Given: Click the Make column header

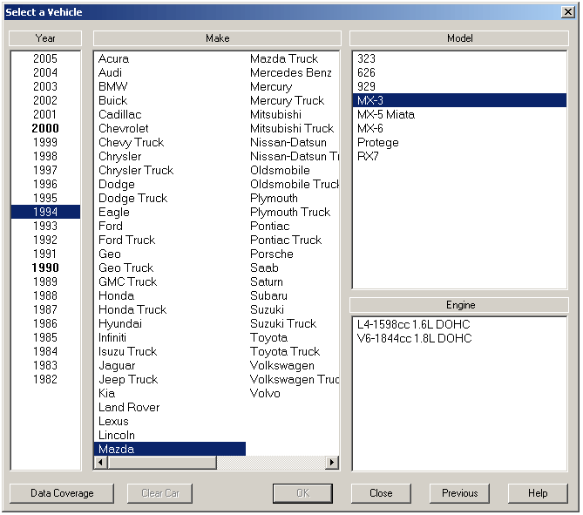Looking at the screenshot, I should coord(217,38).
